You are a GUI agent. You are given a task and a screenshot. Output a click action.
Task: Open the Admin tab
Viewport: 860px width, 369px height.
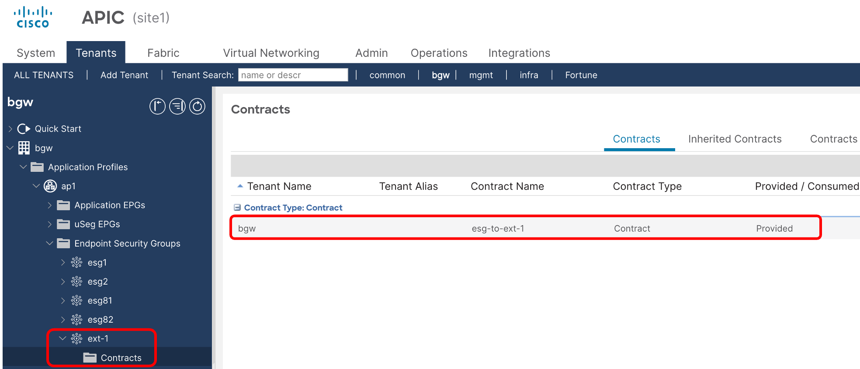point(371,53)
